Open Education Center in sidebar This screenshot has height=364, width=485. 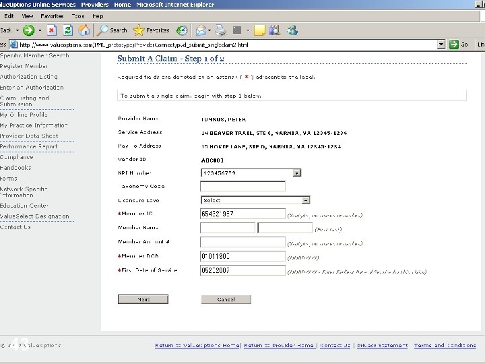[x=24, y=206]
